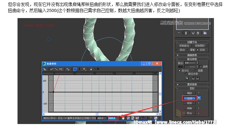229x128 pixels.
Task: Click the 路径 value input field
Action: (x=190, y=63)
